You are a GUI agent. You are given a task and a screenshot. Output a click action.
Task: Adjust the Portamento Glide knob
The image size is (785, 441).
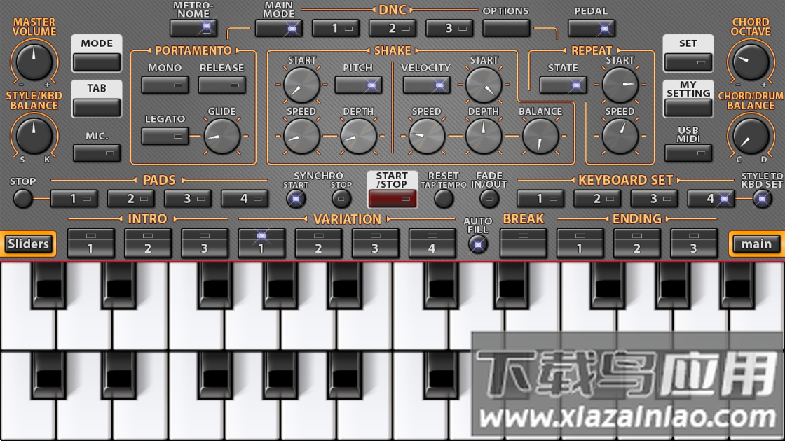(221, 136)
